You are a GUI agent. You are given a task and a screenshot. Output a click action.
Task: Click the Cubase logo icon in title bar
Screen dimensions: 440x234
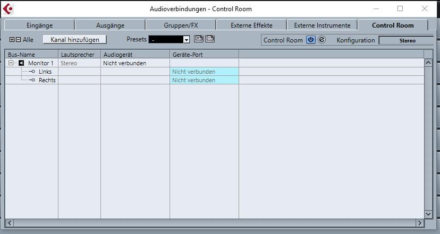coord(8,9)
